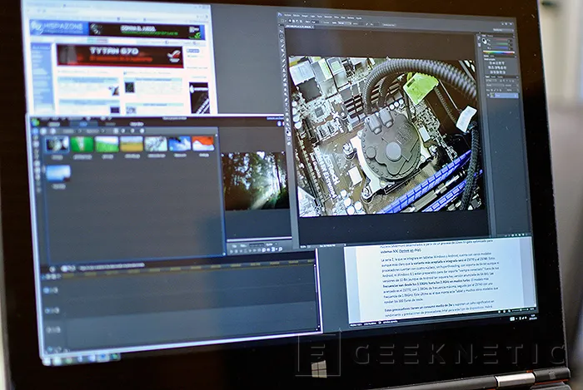Toggle visibility of the first timeline video track
The width and height of the screenshot is (583, 390).
click(x=46, y=290)
